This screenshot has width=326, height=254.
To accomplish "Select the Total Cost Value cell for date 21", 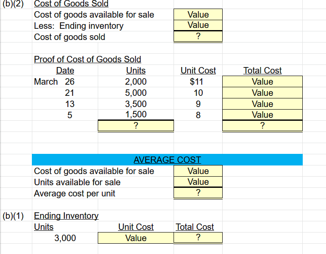I will click(262, 93).
